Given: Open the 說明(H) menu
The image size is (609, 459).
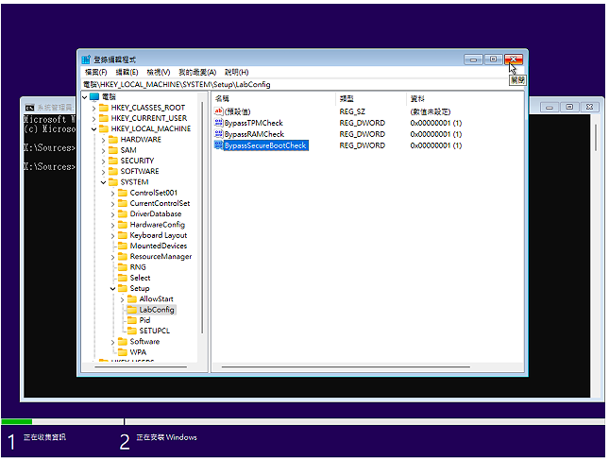Looking at the screenshot, I should click(237, 73).
